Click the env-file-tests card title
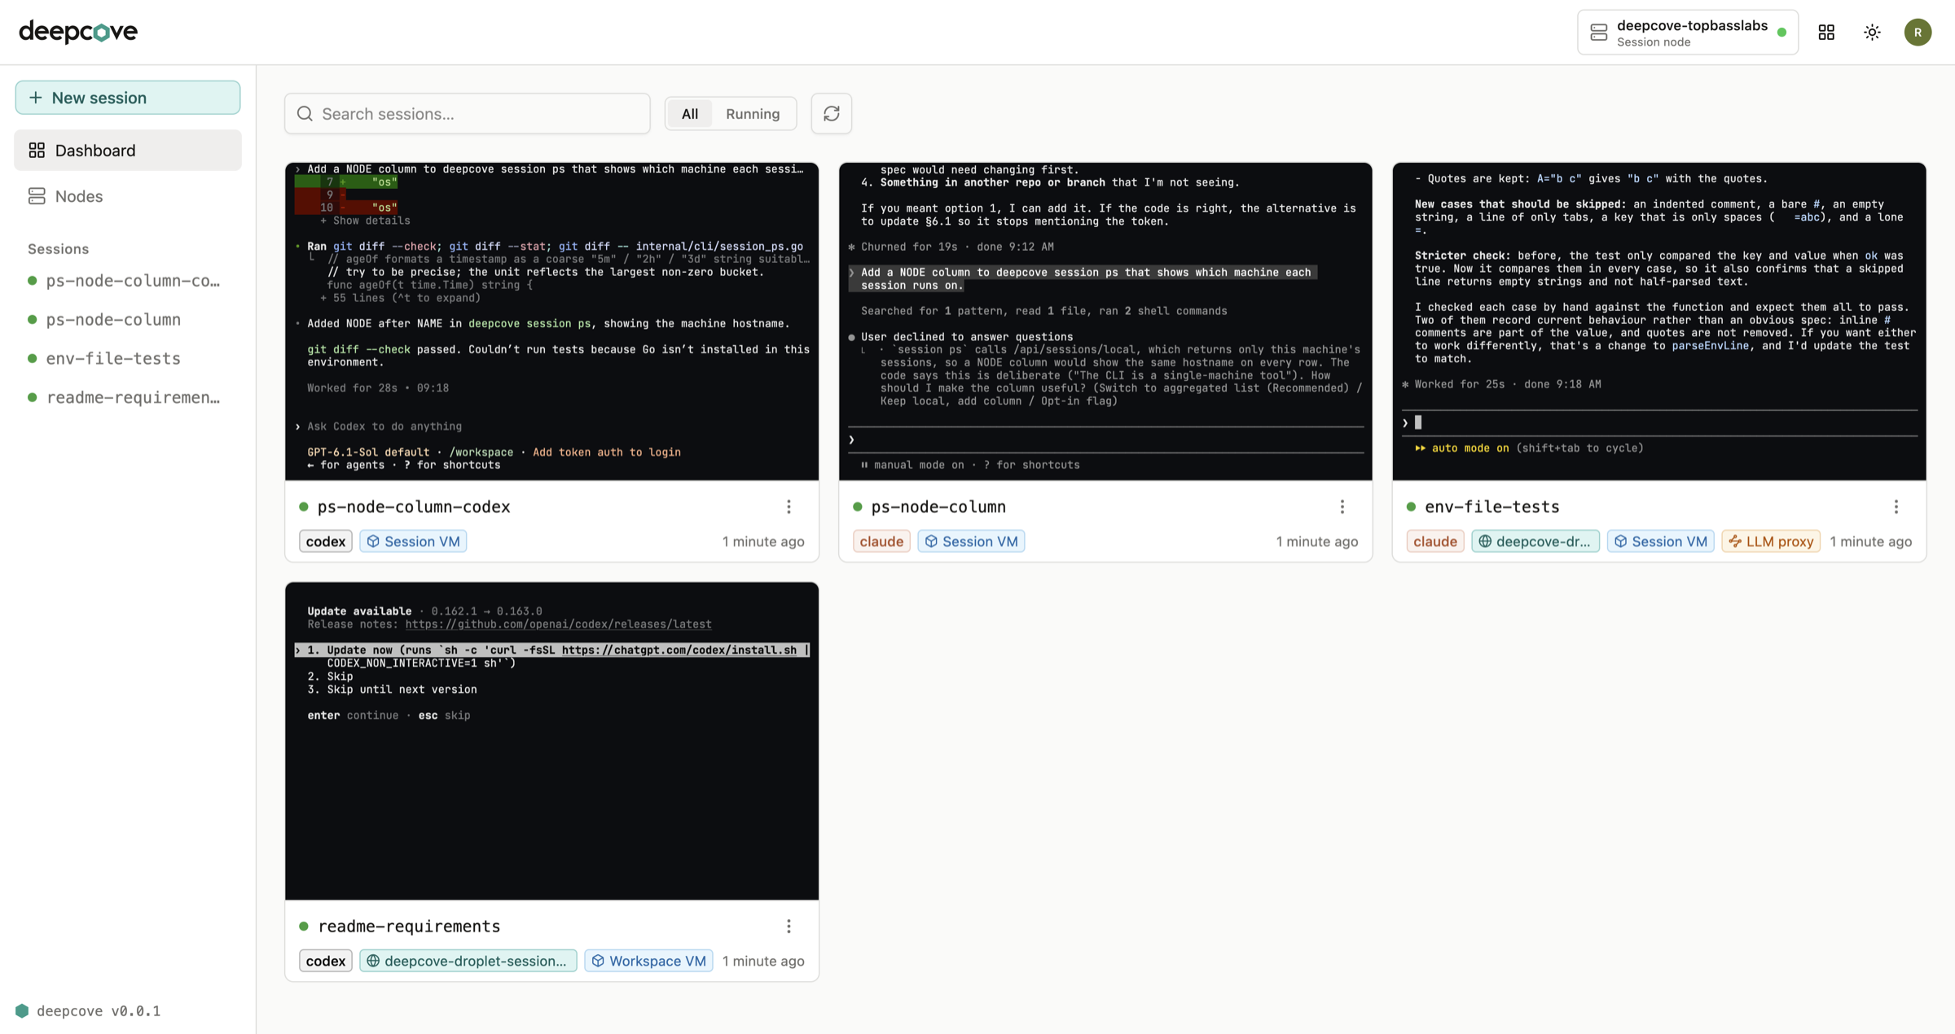 (x=1492, y=506)
